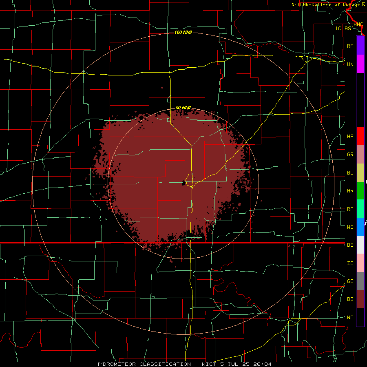Click the WS legend label
Screen dimensions: 367x367
tap(350, 227)
